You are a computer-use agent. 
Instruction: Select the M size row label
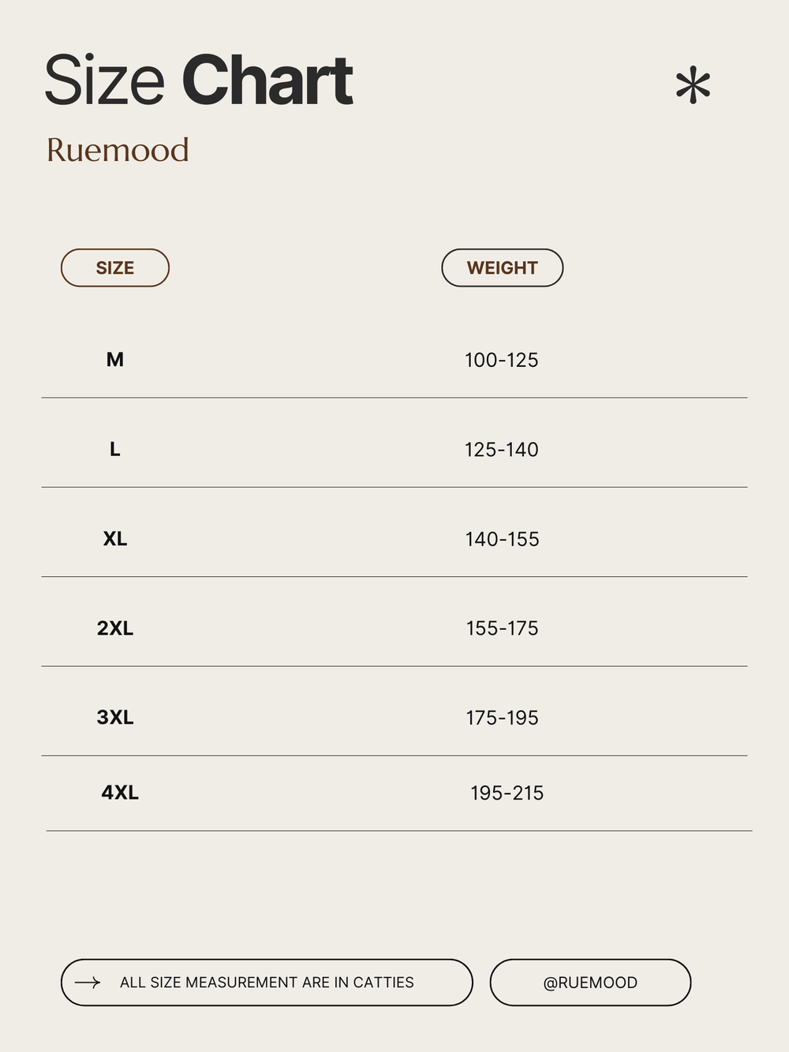[115, 360]
